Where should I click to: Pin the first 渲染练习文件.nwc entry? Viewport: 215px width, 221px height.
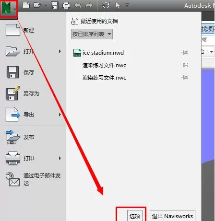(185, 65)
